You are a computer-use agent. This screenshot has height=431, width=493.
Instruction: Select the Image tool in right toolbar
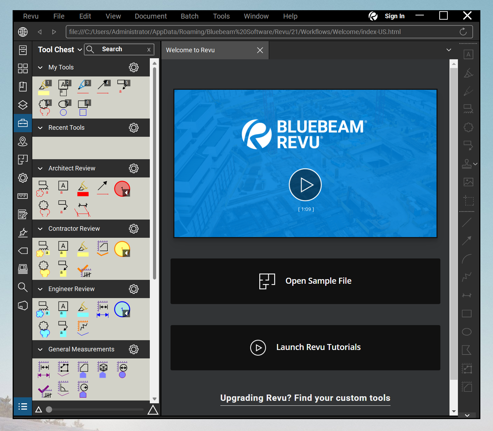click(468, 182)
